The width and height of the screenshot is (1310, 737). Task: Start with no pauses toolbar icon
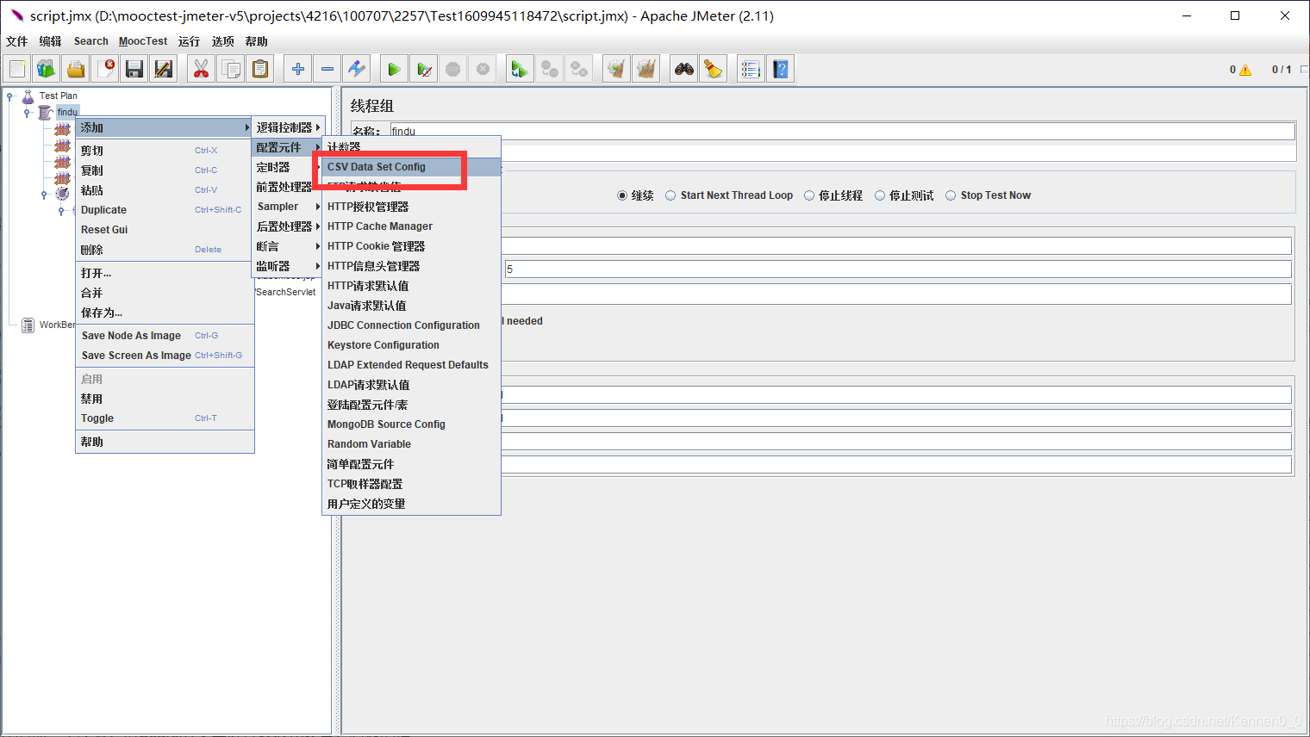click(x=424, y=69)
